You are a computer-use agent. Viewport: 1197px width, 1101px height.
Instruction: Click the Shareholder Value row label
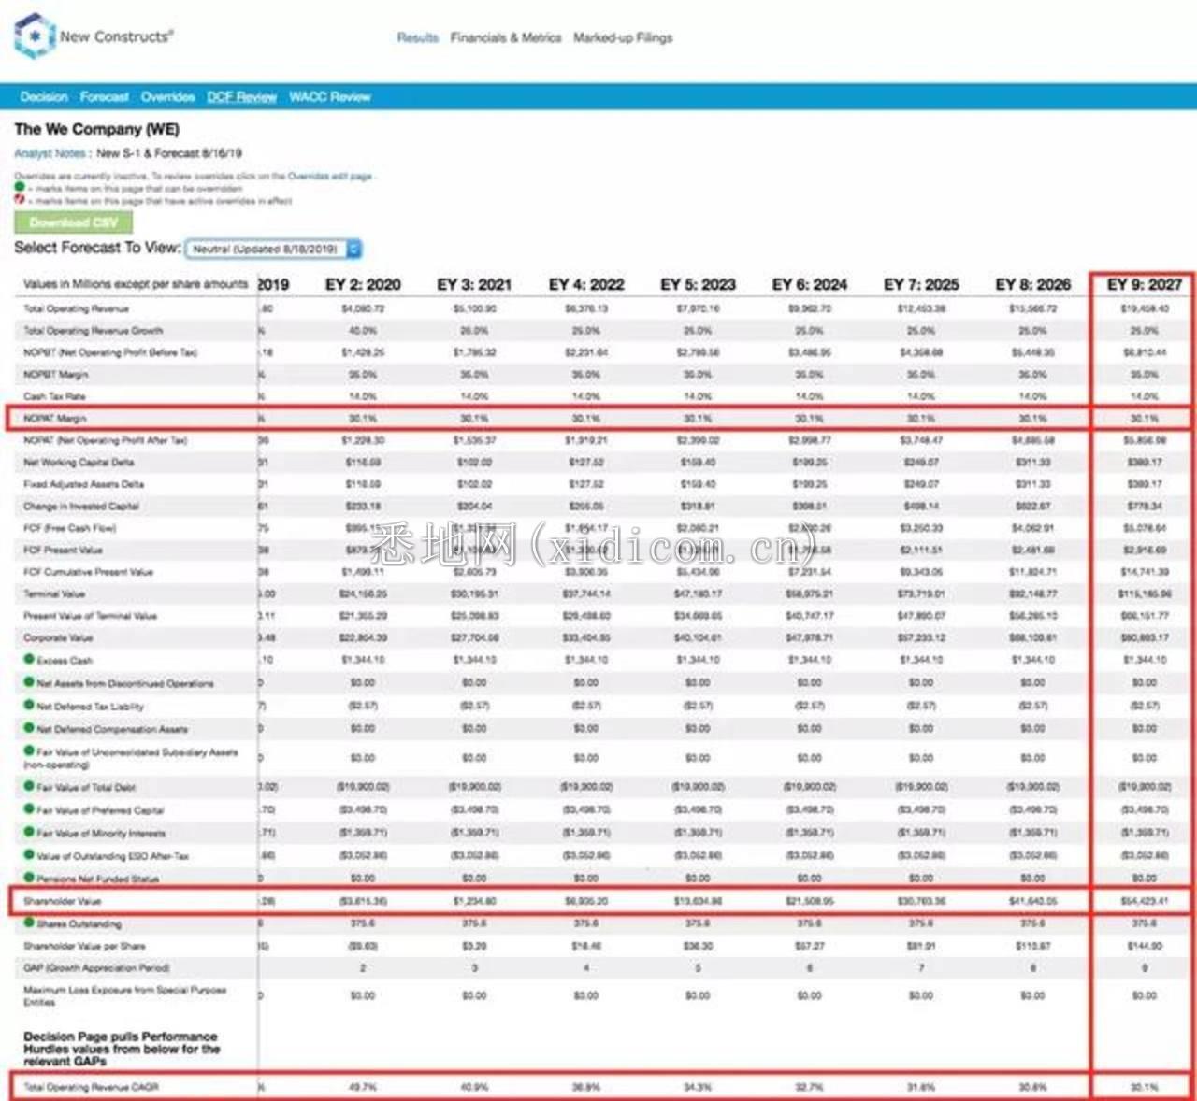tap(62, 901)
